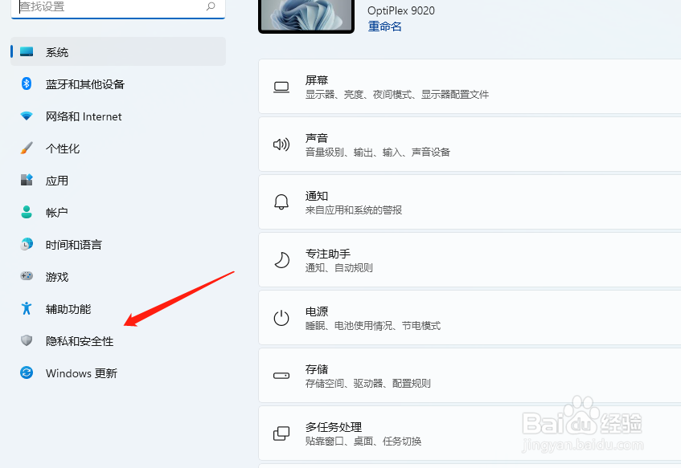681x468 pixels.
Task: Click the text 通知、自动规则
Action: point(338,267)
